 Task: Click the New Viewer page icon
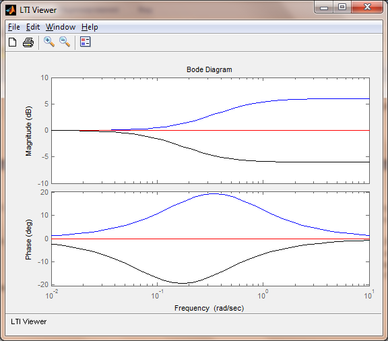[x=12, y=42]
